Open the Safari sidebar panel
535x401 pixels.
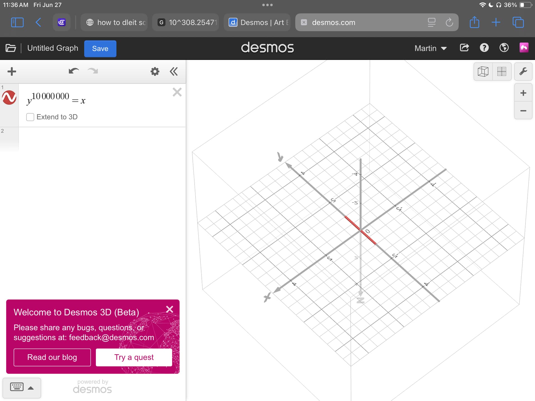coord(17,22)
